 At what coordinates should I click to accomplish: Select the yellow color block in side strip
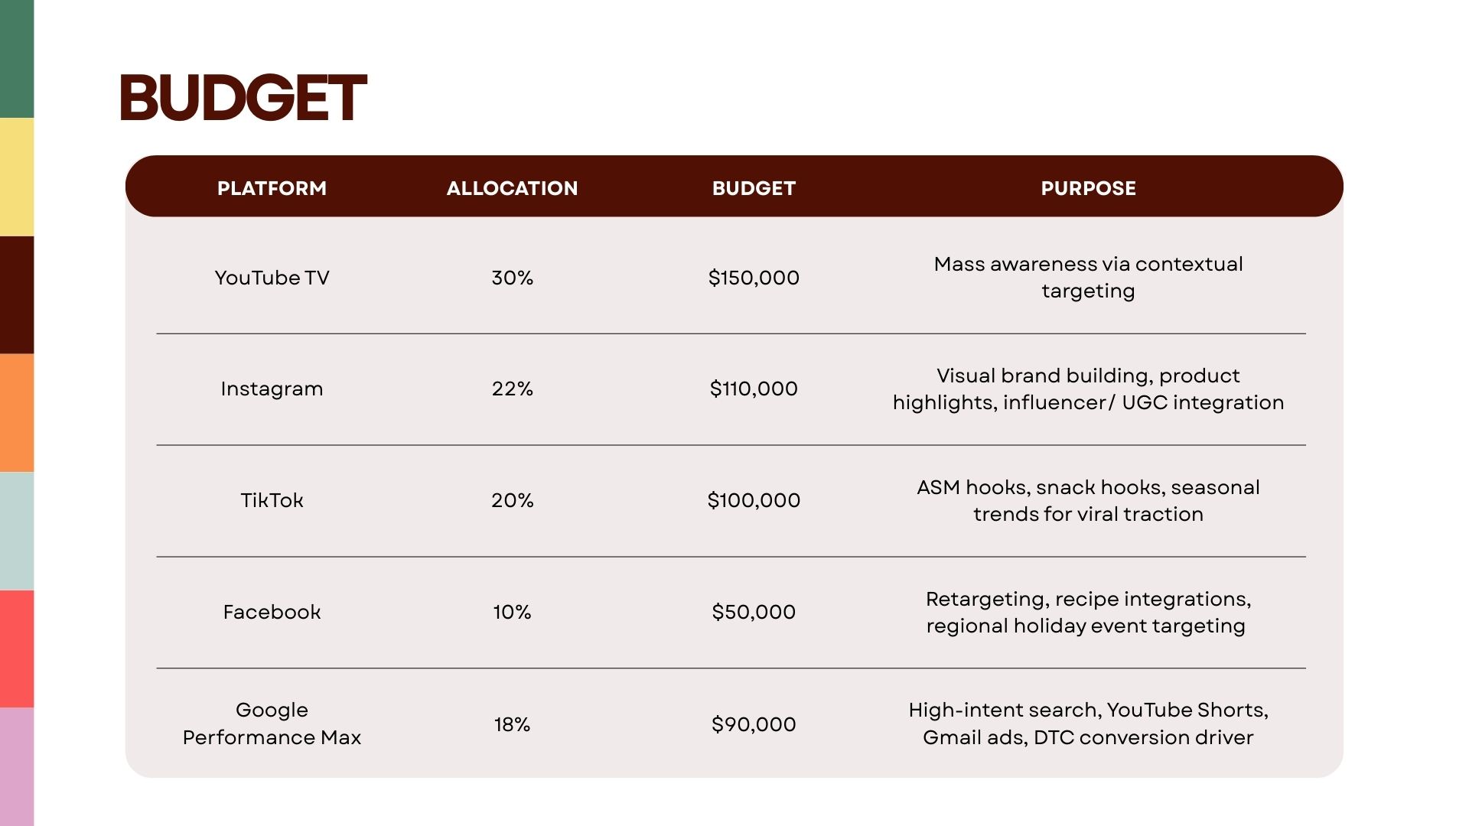pyautogui.click(x=17, y=177)
